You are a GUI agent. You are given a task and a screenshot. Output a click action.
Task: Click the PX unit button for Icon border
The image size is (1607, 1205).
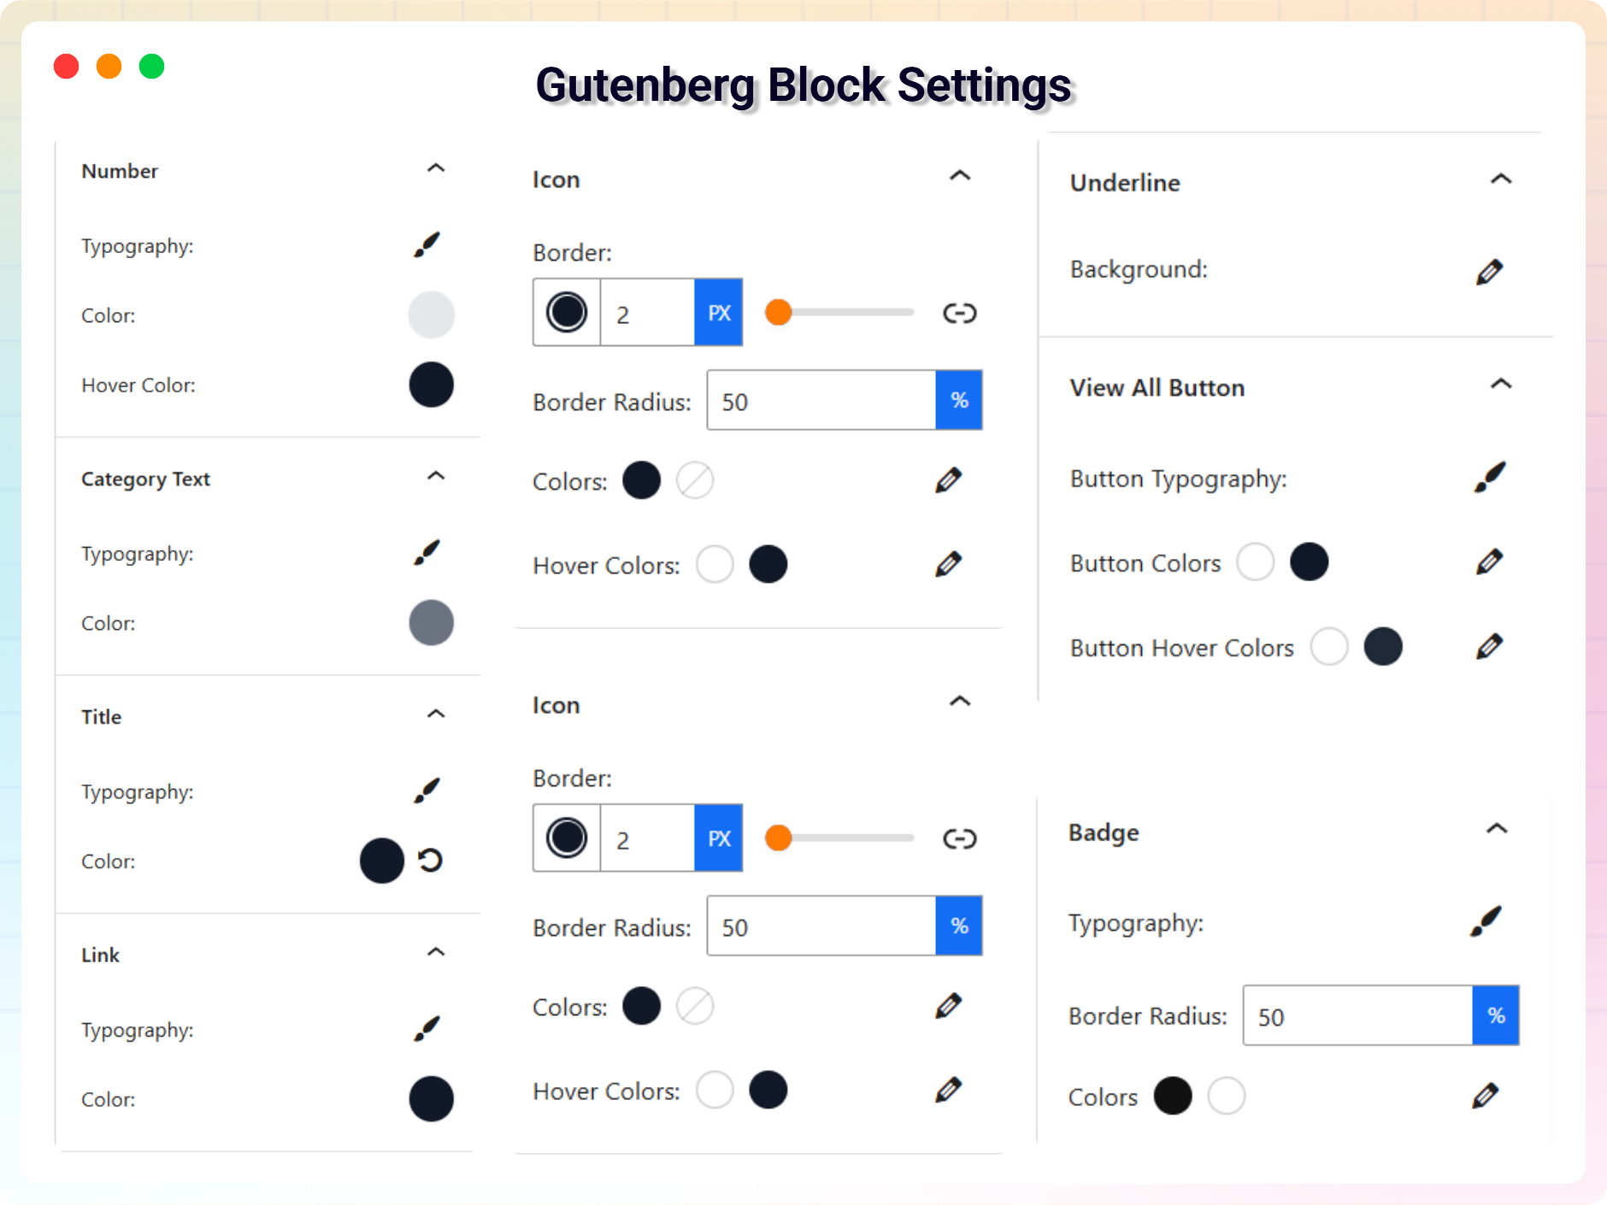[719, 313]
